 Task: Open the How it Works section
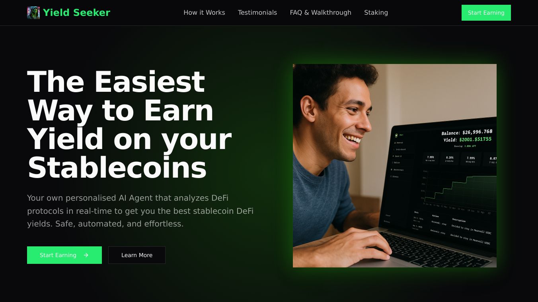pos(204,13)
